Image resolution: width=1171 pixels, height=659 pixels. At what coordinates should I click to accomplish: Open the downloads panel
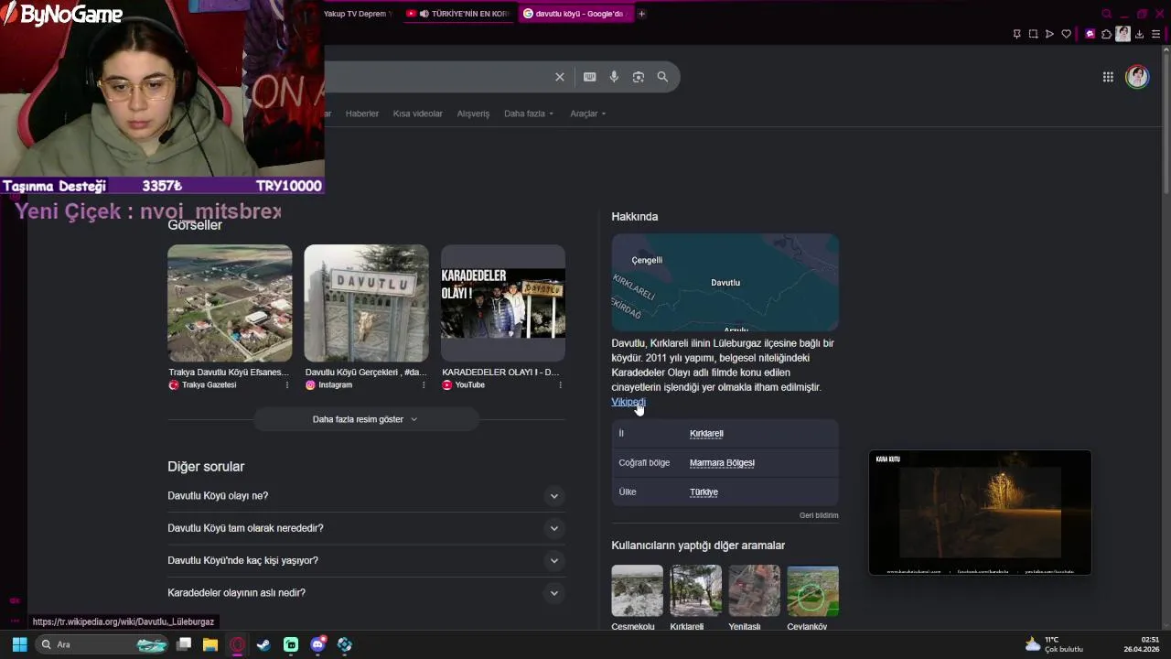coord(1140,34)
